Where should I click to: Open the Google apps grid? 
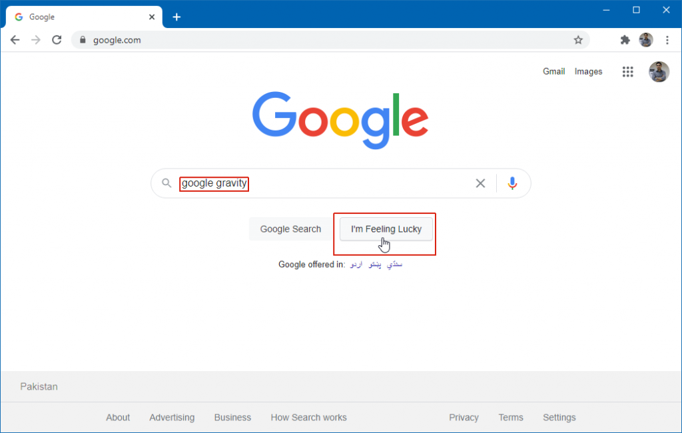coord(627,71)
